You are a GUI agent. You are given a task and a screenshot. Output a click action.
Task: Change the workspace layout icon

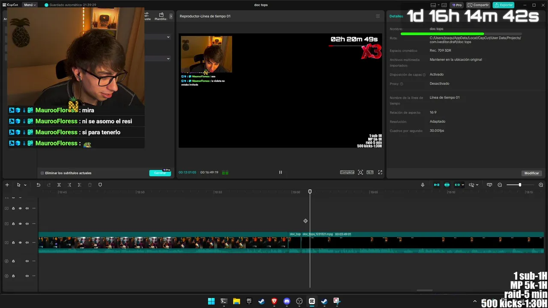(433, 5)
